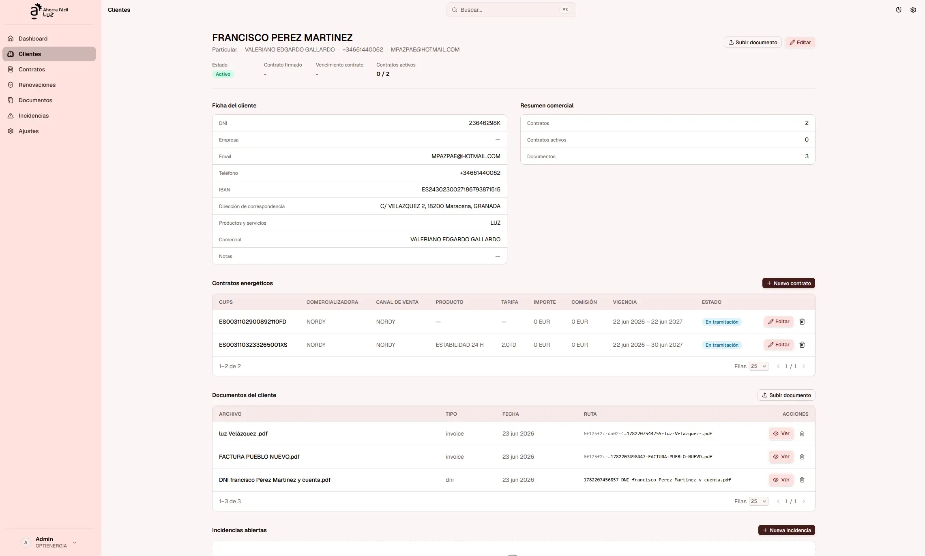View FACTURA PUEBLO NUEVO.pdf document

[781, 457]
